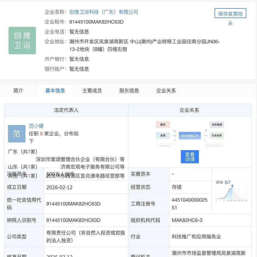Click the 企业地址 address text
This screenshot has width=257, height=257.
pyautogui.click(x=144, y=45)
